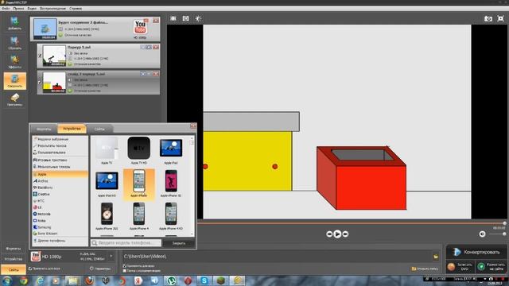Toggle the source folder checkbox under output path
This screenshot has width=509, height=286.
(x=125, y=270)
